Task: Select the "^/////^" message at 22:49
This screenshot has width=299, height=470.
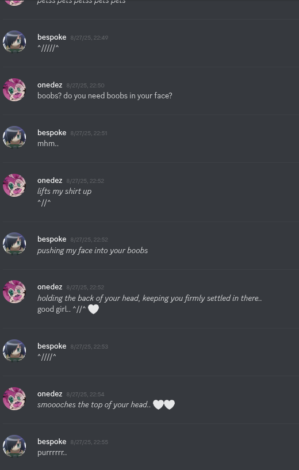Action: [48, 48]
